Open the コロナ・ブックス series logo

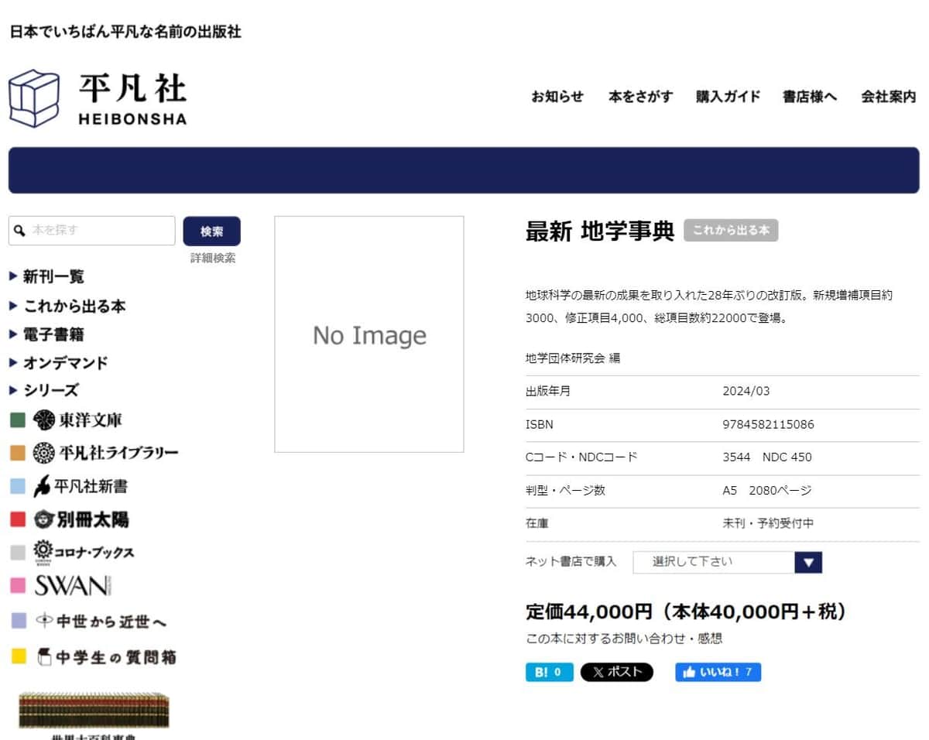(84, 552)
